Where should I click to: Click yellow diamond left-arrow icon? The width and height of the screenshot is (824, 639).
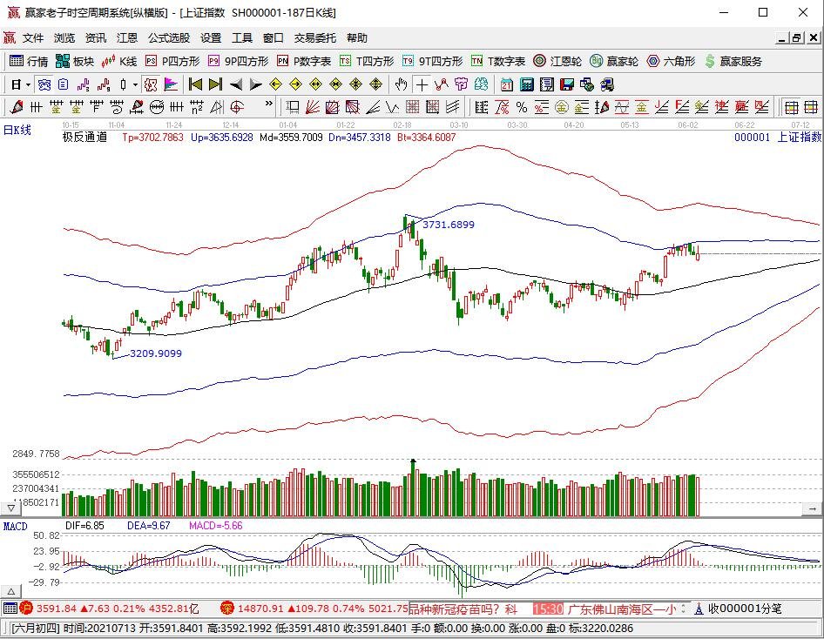pos(276,84)
